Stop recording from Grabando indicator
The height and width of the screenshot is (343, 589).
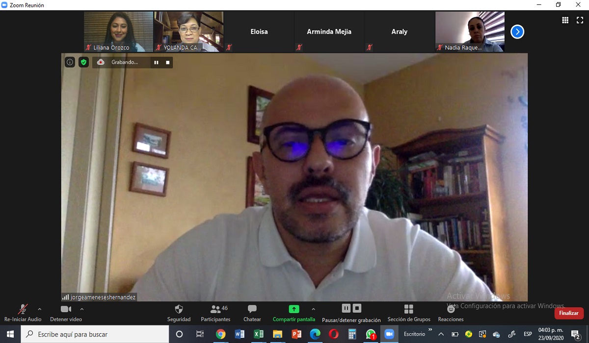point(167,62)
